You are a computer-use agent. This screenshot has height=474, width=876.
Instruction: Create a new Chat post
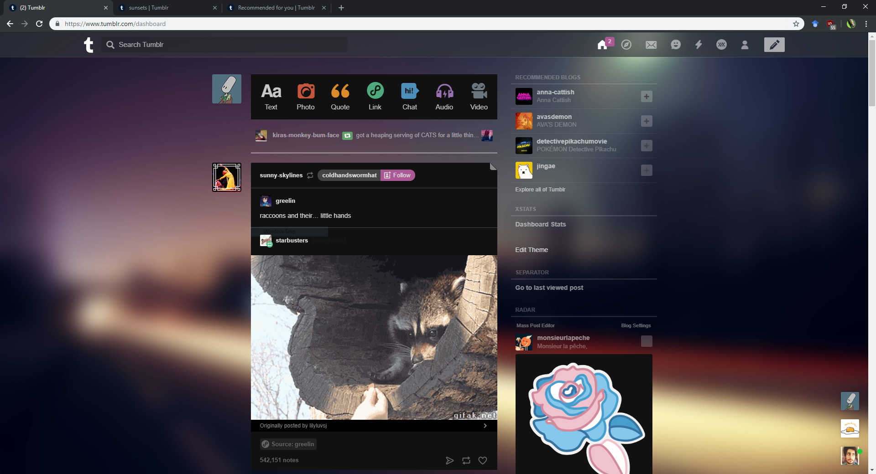pyautogui.click(x=410, y=97)
